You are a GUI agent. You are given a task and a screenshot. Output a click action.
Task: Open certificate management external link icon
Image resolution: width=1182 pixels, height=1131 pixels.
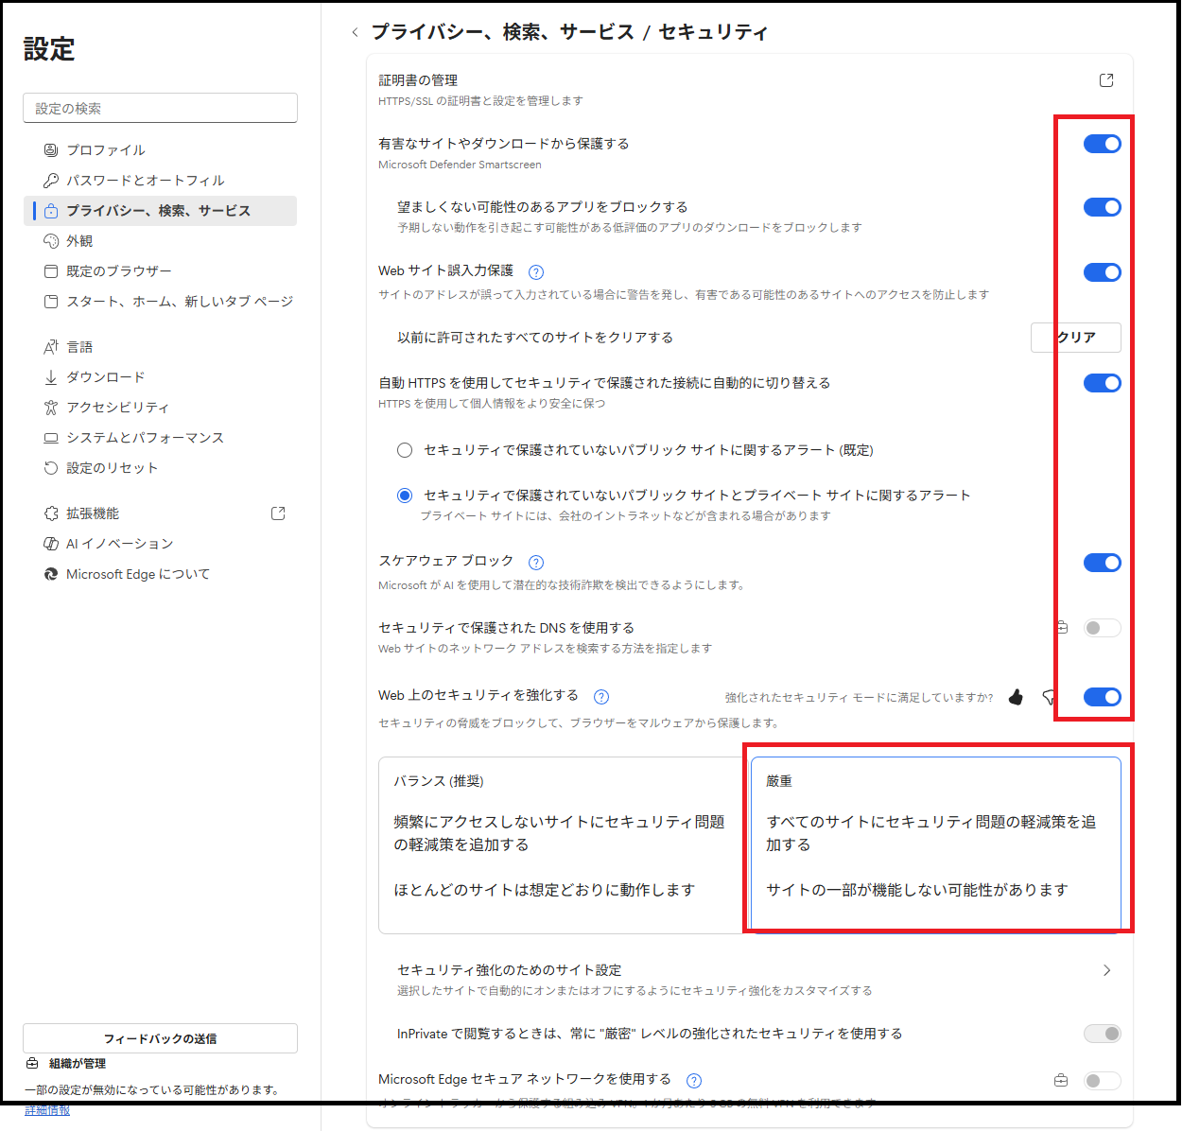tap(1106, 80)
